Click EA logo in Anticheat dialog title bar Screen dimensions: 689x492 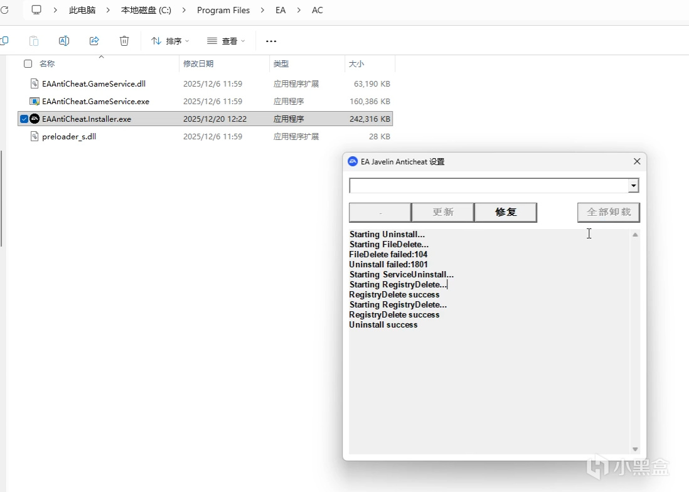coord(353,162)
